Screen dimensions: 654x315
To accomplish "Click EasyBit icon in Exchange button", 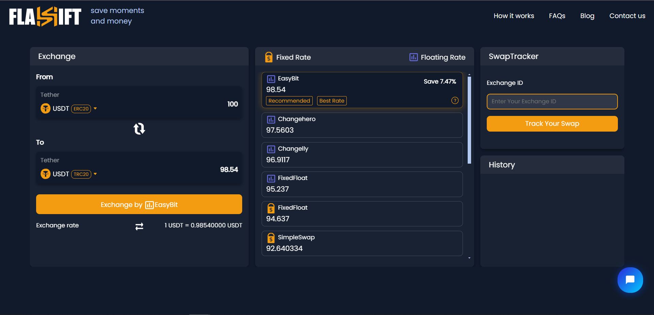I will pos(149,205).
